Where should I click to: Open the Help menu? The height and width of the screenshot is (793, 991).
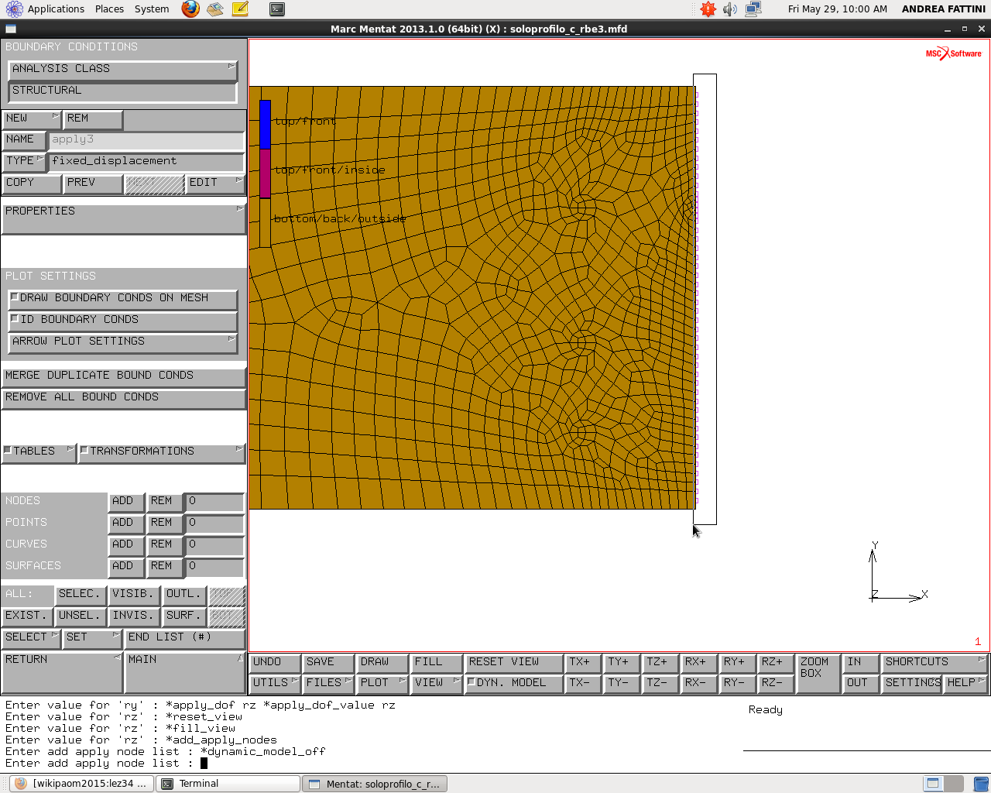coord(965,683)
